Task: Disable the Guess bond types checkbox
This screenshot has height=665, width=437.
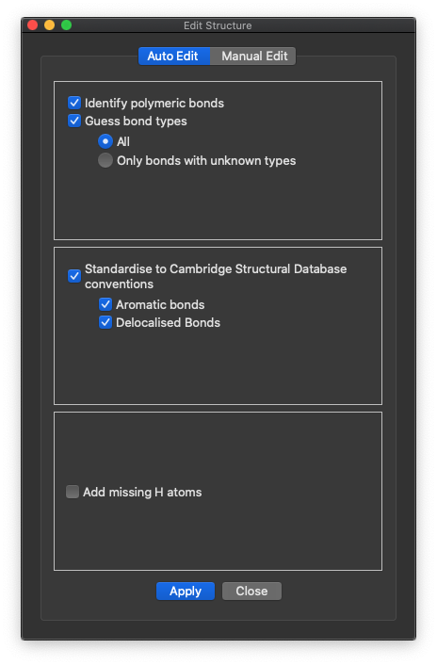Action: click(74, 121)
